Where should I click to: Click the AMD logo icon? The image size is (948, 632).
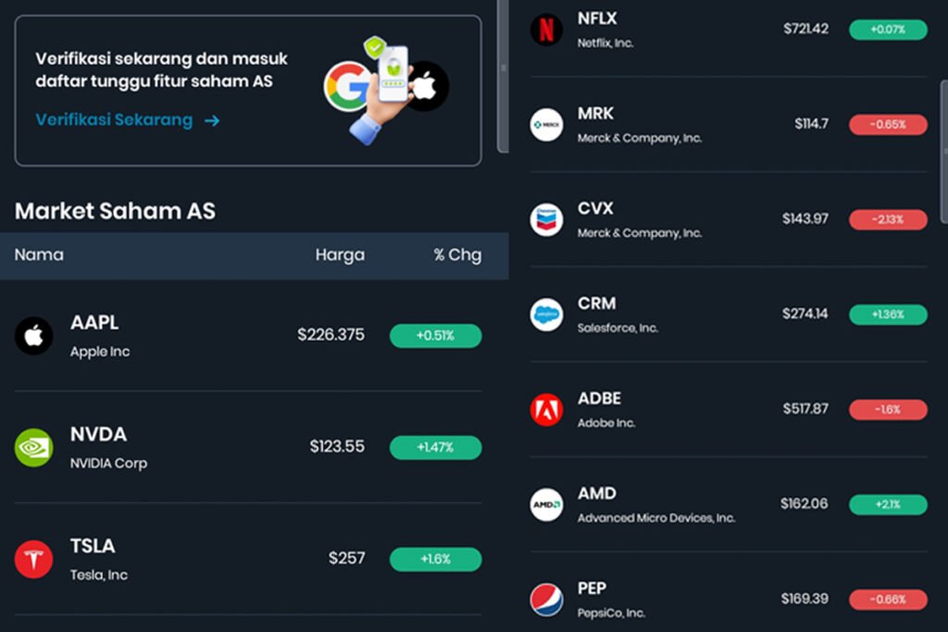tap(546, 504)
